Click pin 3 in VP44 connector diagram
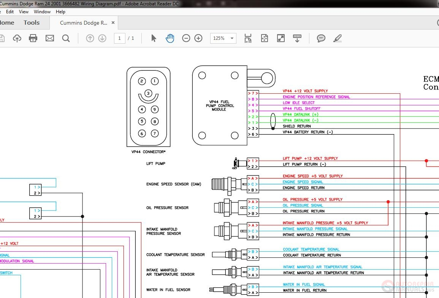The width and height of the screenshot is (439, 298). click(x=148, y=93)
